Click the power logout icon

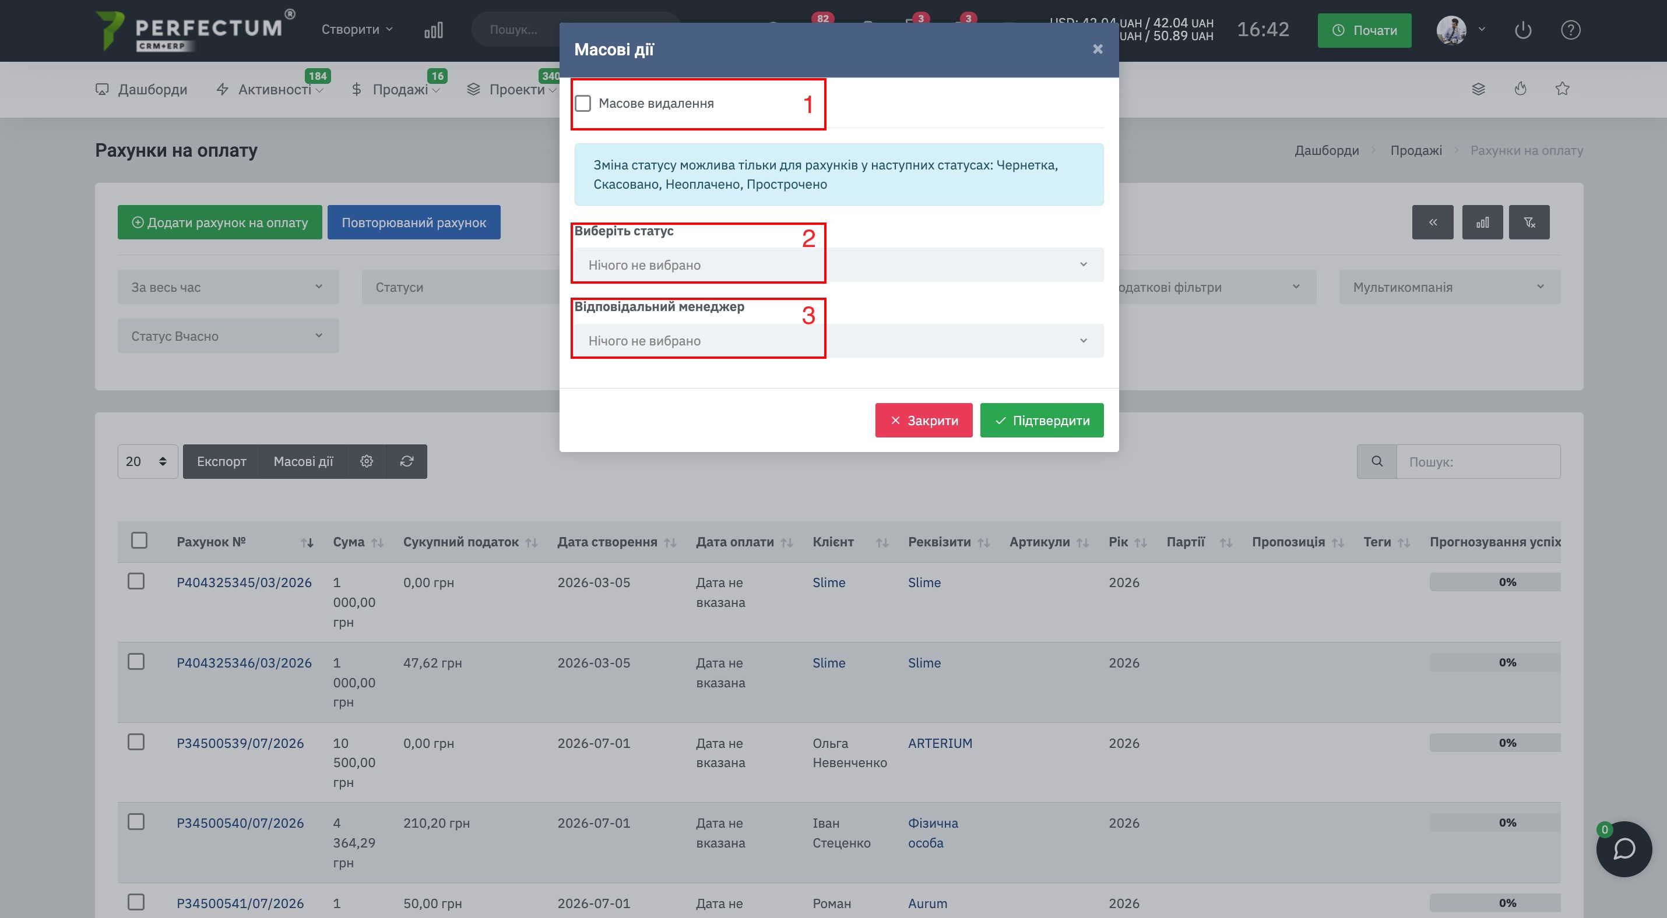1522,30
